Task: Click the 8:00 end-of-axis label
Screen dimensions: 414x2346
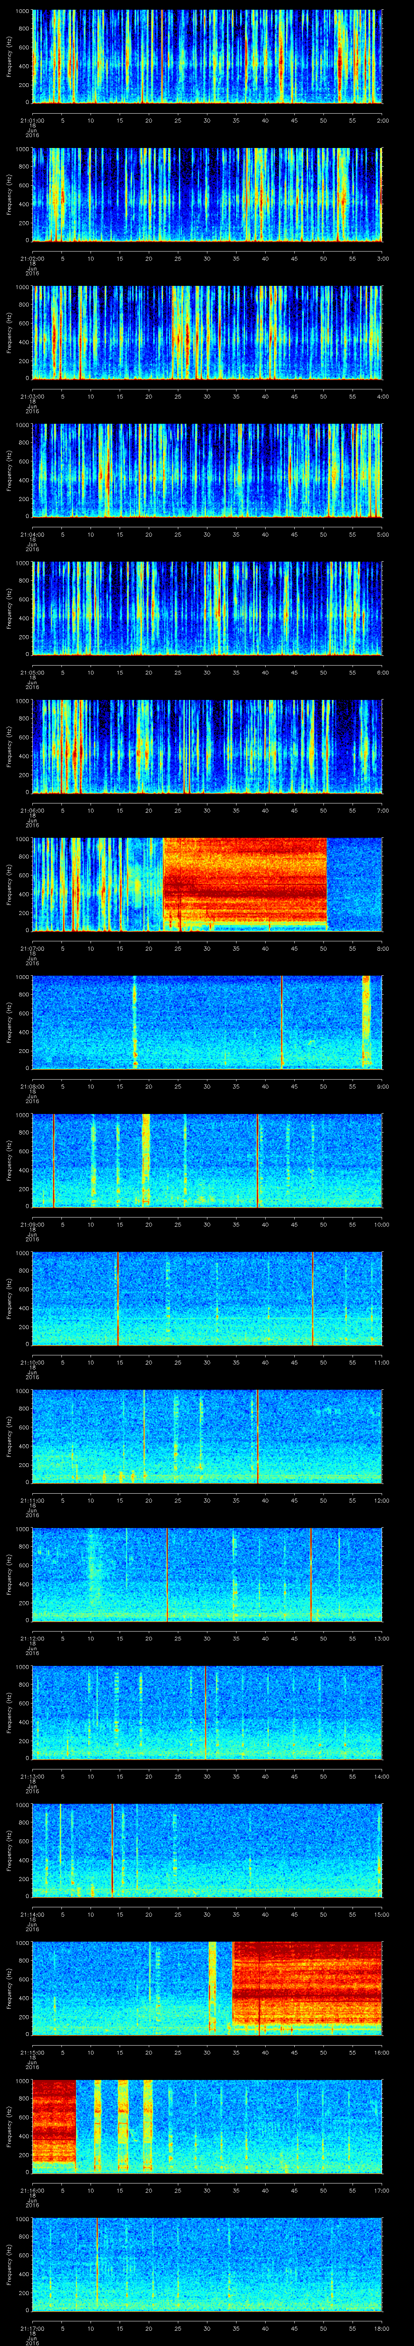Action: (x=382, y=948)
